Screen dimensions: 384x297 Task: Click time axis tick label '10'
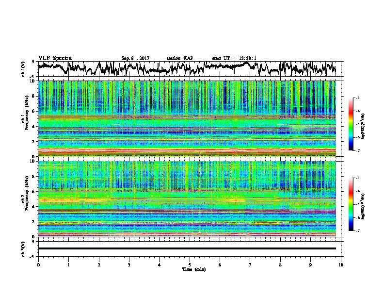(x=341, y=265)
